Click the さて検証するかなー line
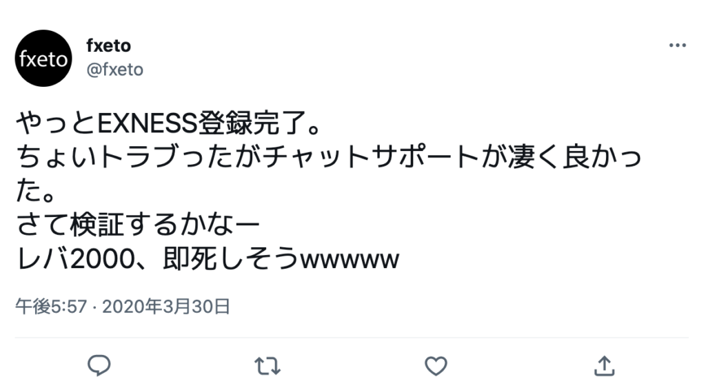 click(x=138, y=225)
